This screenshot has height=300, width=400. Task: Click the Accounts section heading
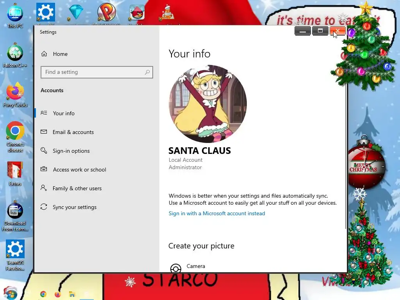click(52, 90)
